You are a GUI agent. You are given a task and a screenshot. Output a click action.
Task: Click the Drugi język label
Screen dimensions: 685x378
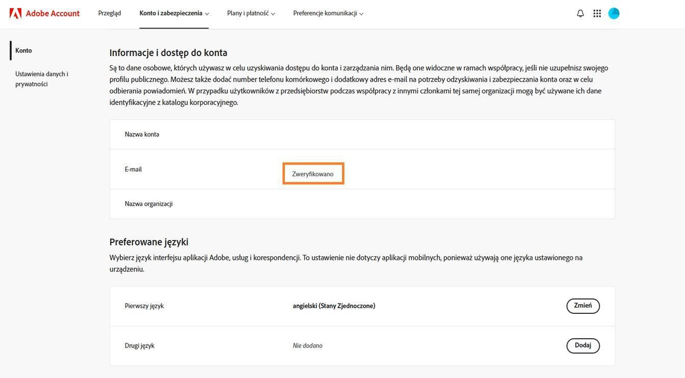140,346
